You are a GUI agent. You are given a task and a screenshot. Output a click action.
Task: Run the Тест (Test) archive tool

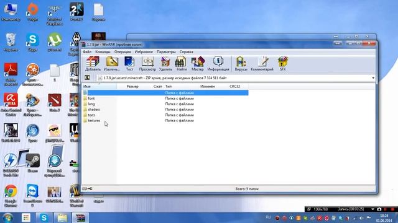coord(129,63)
